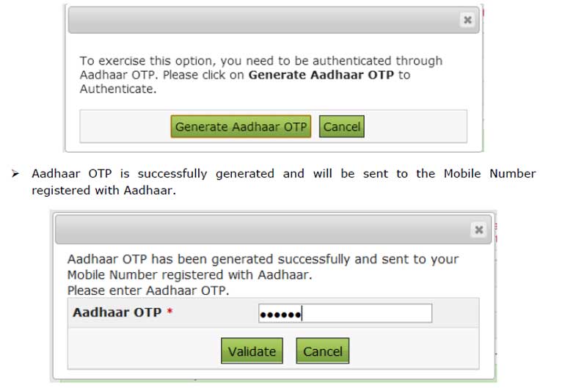Screen dimensions: 587x391
Task: Click the Generate Aadhaar OTP button
Action: click(241, 126)
